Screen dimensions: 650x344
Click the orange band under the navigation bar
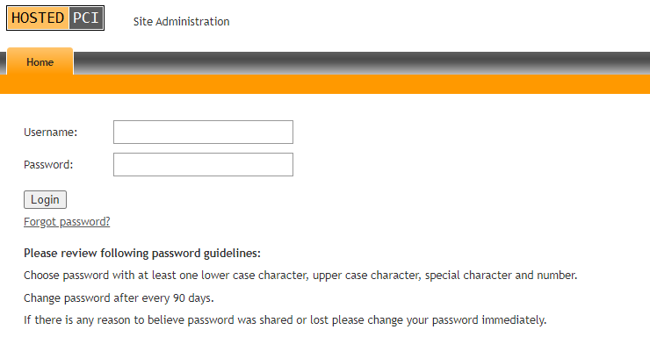point(325,84)
